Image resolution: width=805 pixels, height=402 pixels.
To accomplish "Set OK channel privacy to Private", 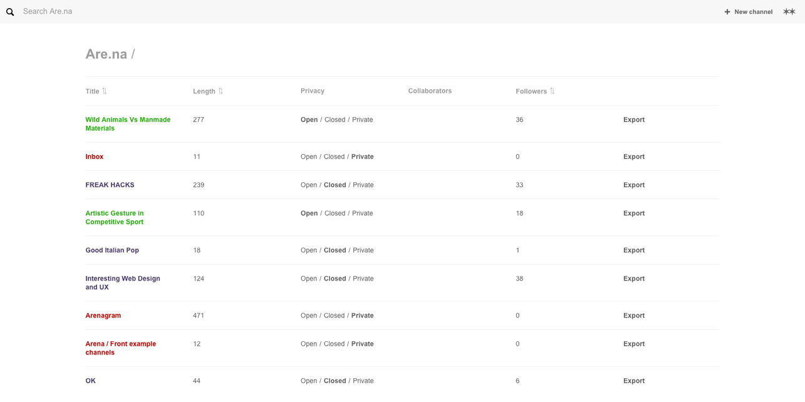I will (x=363, y=381).
